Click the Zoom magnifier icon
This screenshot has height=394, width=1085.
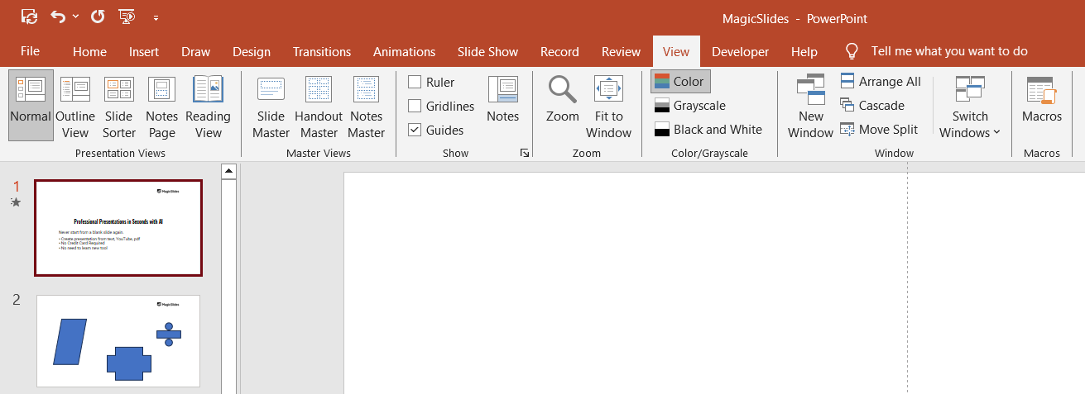tap(563, 91)
